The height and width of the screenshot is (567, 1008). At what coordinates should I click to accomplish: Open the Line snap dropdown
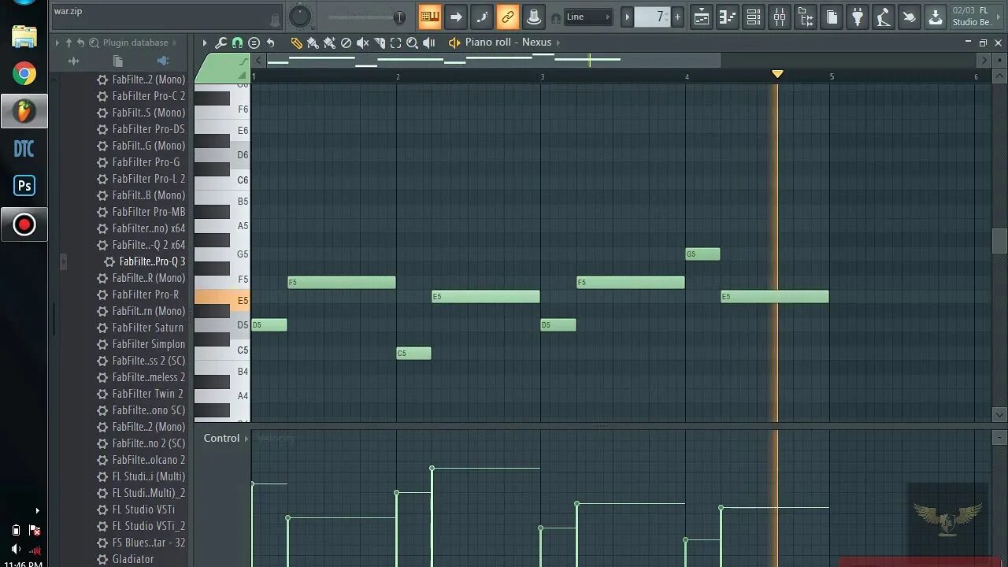click(589, 17)
